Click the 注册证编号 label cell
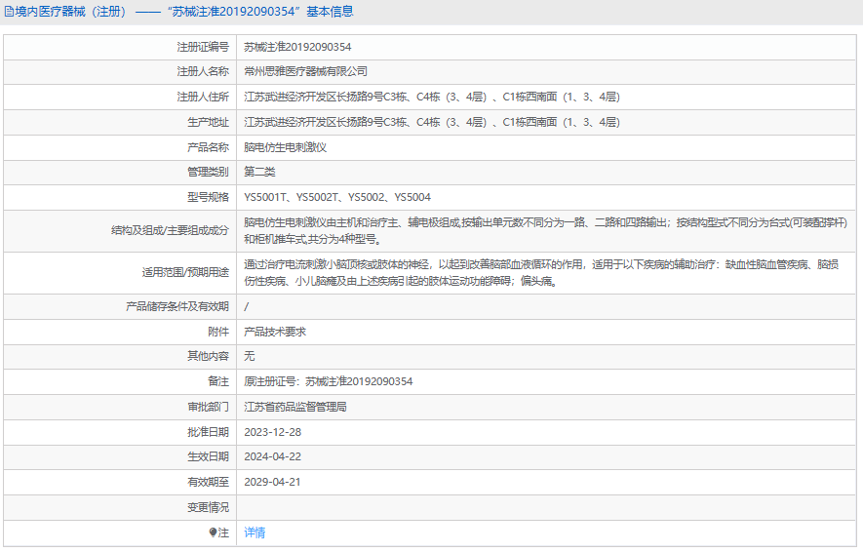The width and height of the screenshot is (863, 552). (120, 48)
